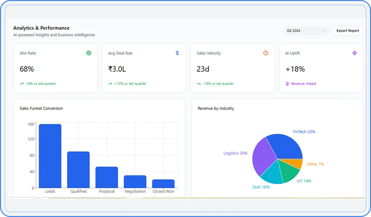
Task: Click the Export Report button
Action: [x=348, y=31]
